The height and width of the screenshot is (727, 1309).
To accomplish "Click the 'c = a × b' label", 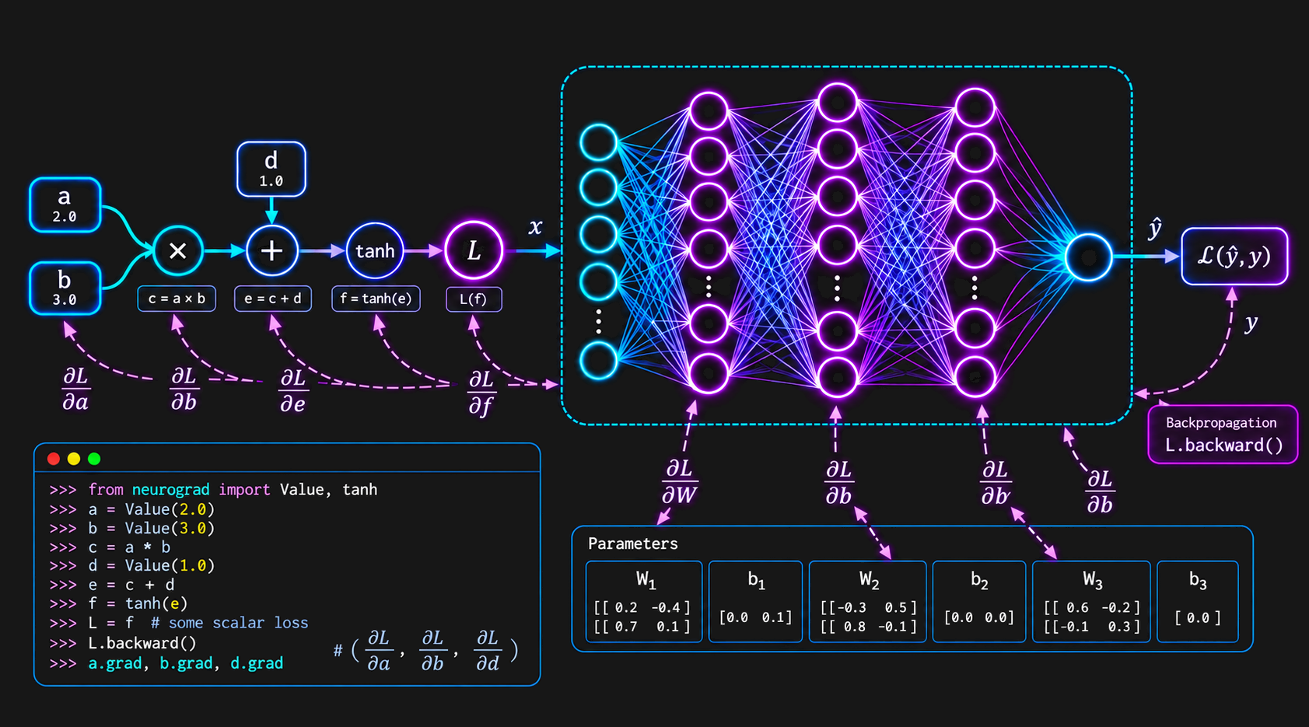I will 177,299.
